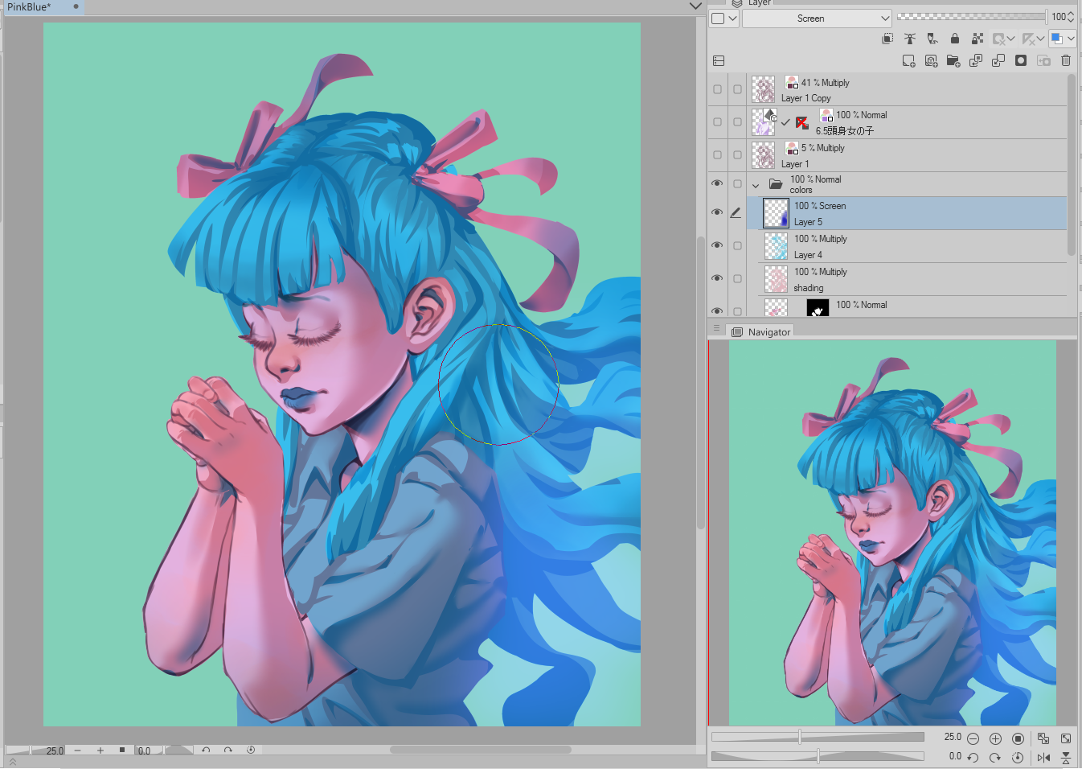This screenshot has width=1082, height=769.
Task: Toggle checkbox next to Layer 4
Action: tap(737, 245)
